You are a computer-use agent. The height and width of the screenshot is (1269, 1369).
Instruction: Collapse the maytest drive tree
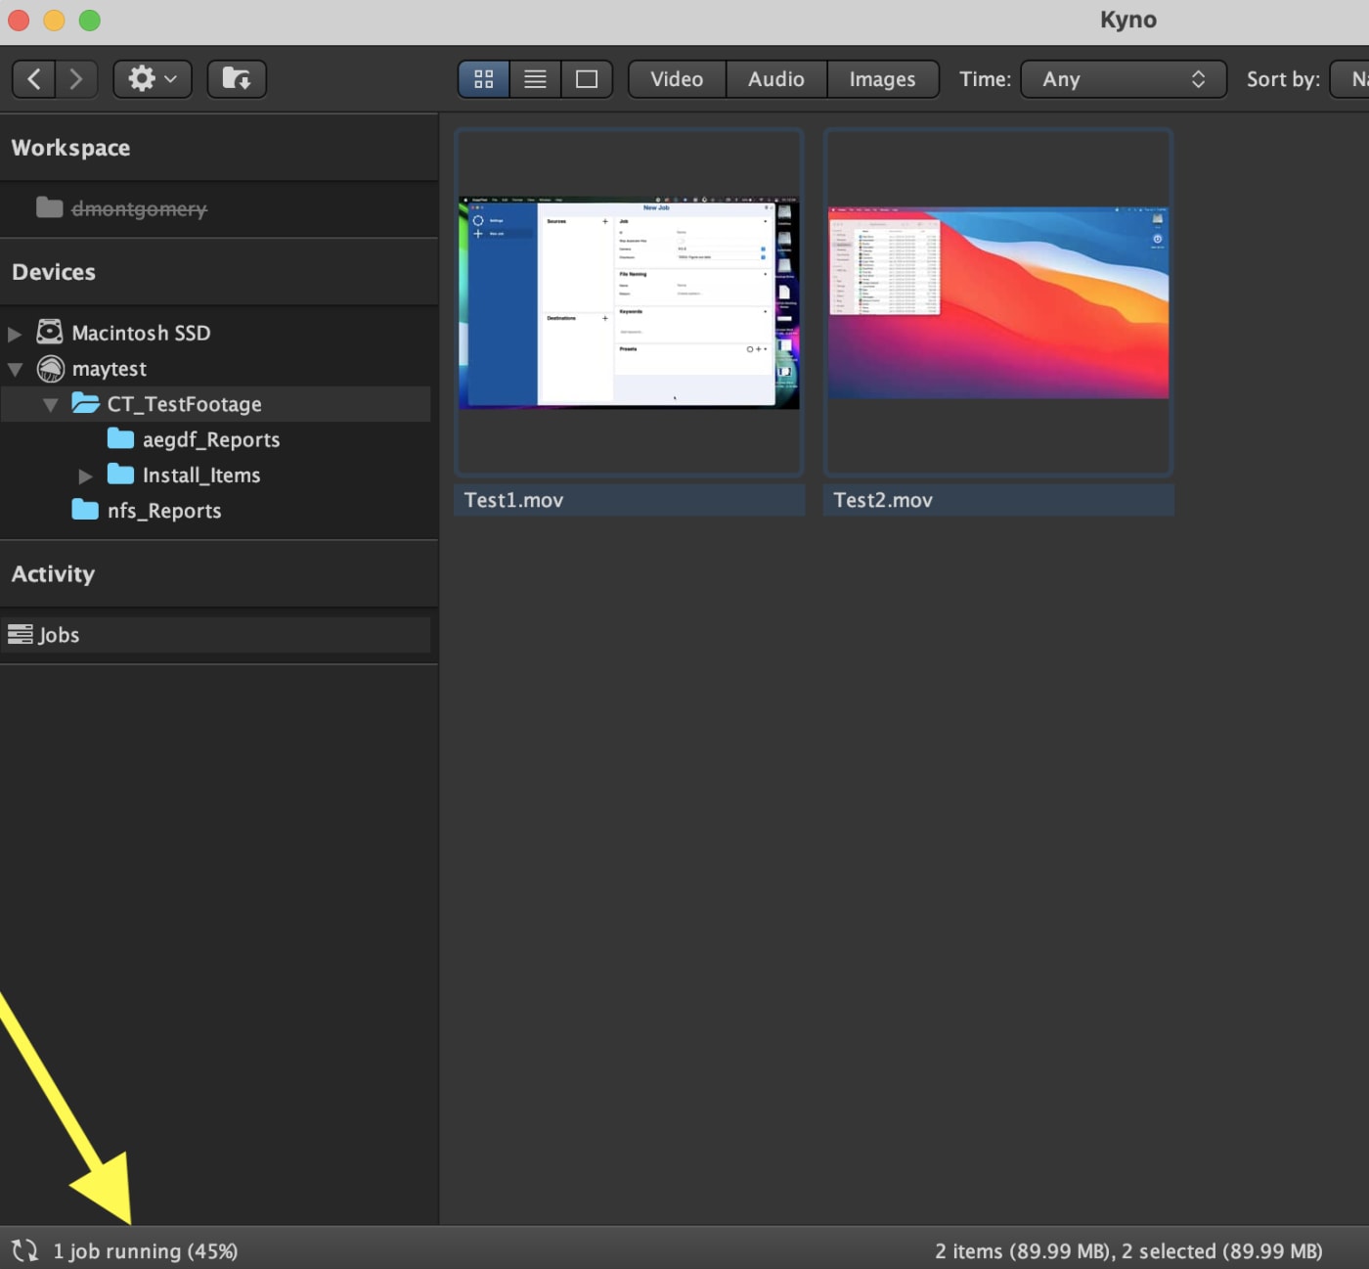(15, 370)
